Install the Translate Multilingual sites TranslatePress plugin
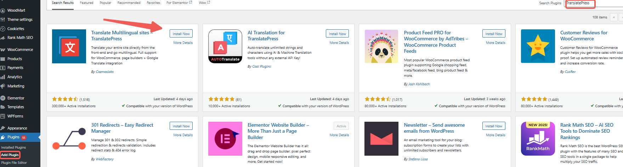623x167 pixels. (x=181, y=34)
